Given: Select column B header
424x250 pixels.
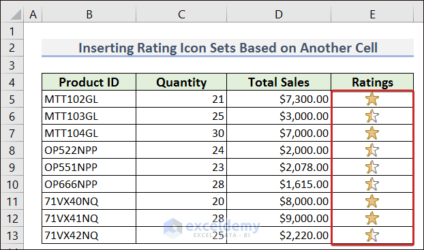Looking at the screenshot, I should 89,14.
